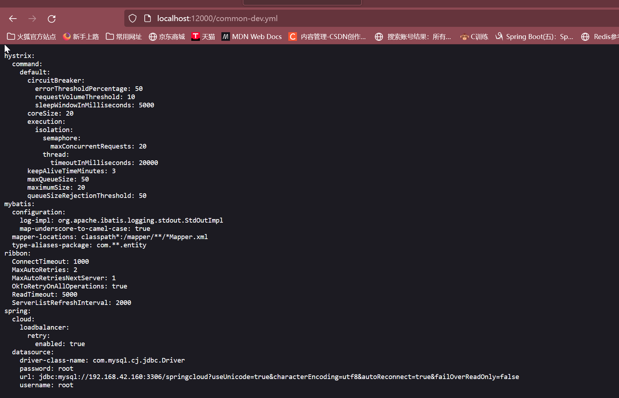
Task: Click the 'queueSizeRejectionThreshold: 50' line
Action: click(x=87, y=196)
